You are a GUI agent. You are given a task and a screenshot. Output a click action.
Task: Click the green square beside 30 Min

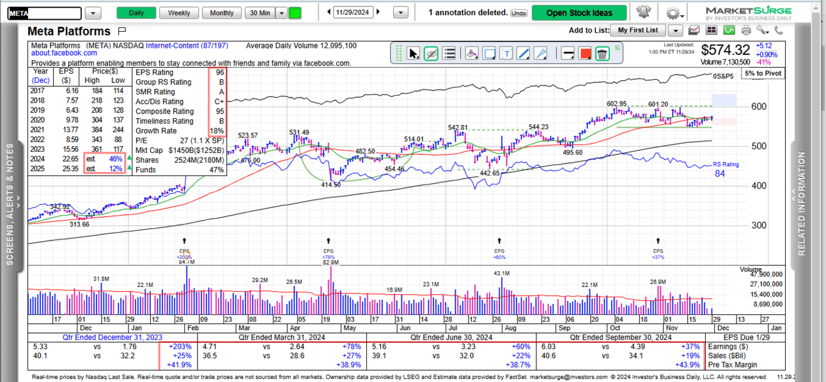coord(295,13)
